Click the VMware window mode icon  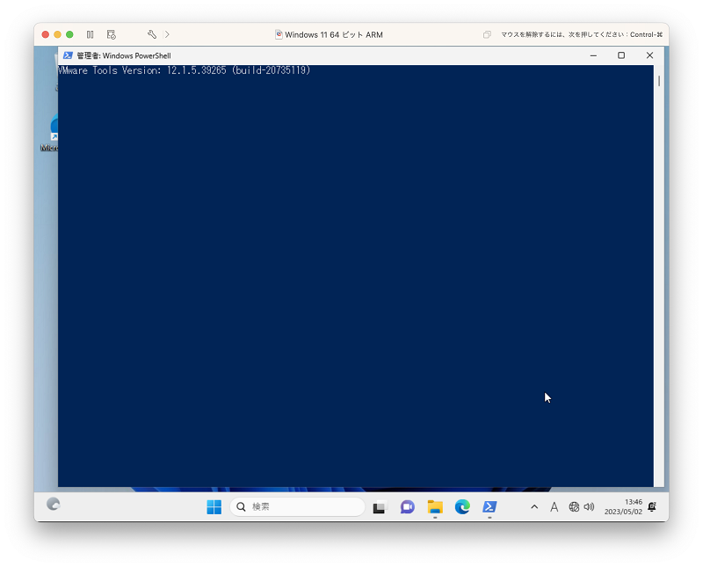487,34
